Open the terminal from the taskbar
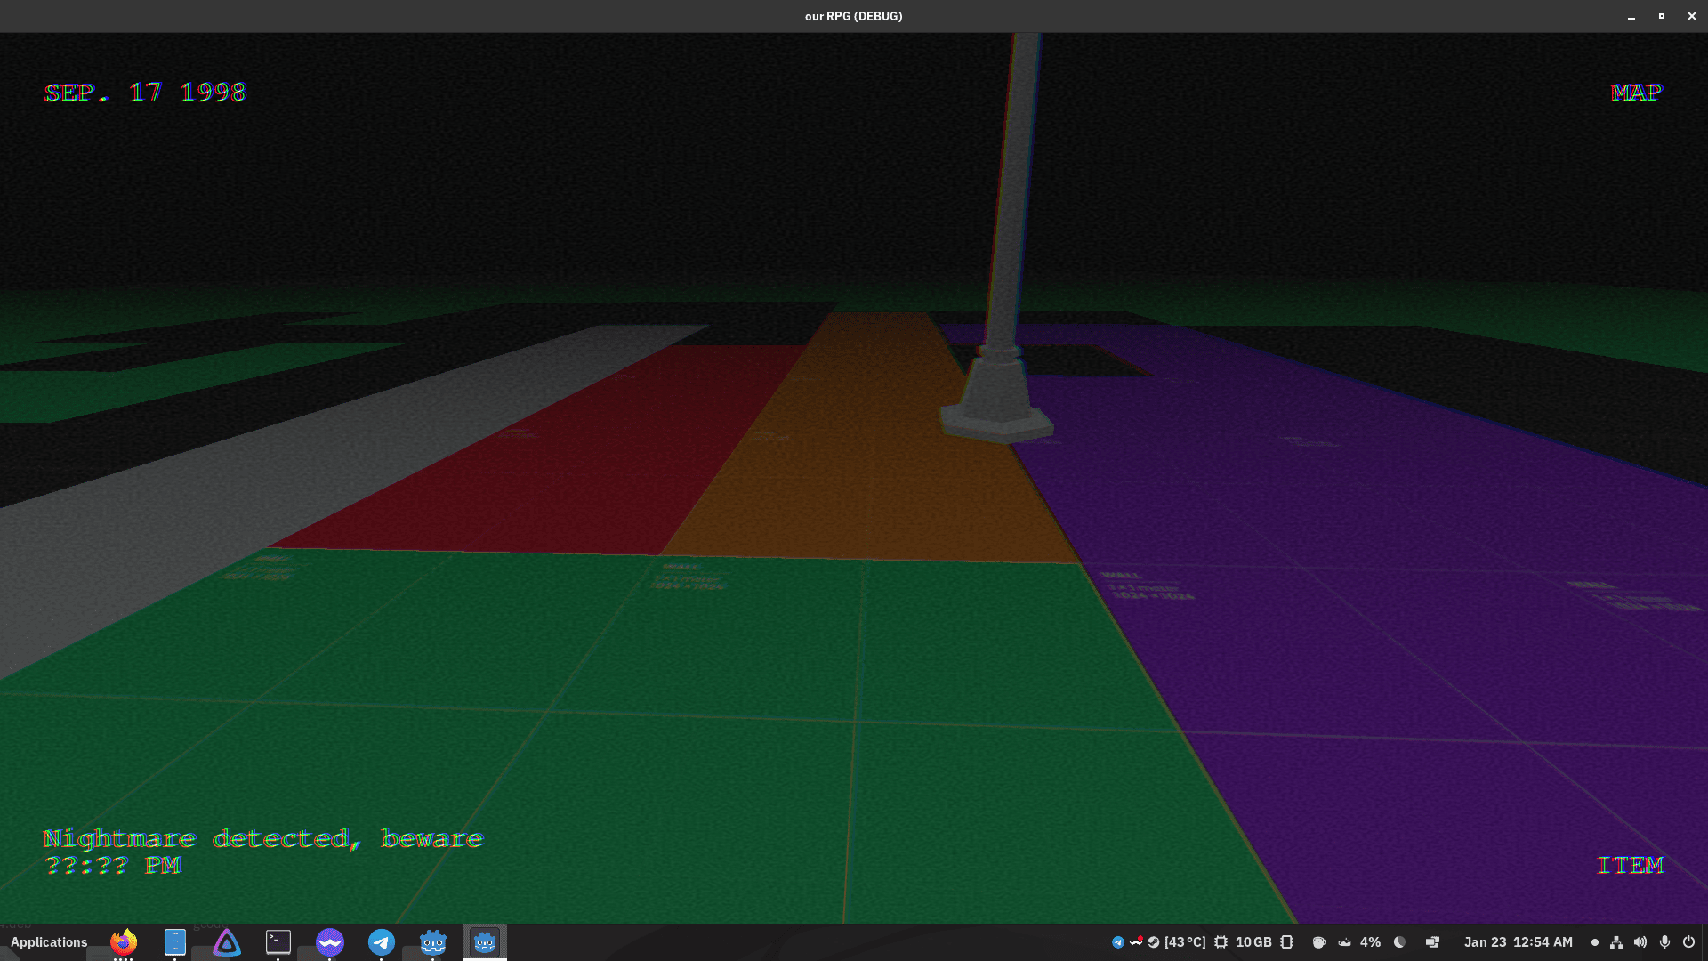The image size is (1708, 961). coord(278,941)
